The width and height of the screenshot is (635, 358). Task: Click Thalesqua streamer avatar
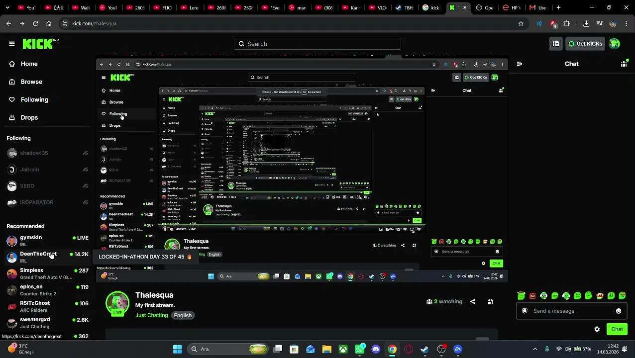(x=117, y=303)
